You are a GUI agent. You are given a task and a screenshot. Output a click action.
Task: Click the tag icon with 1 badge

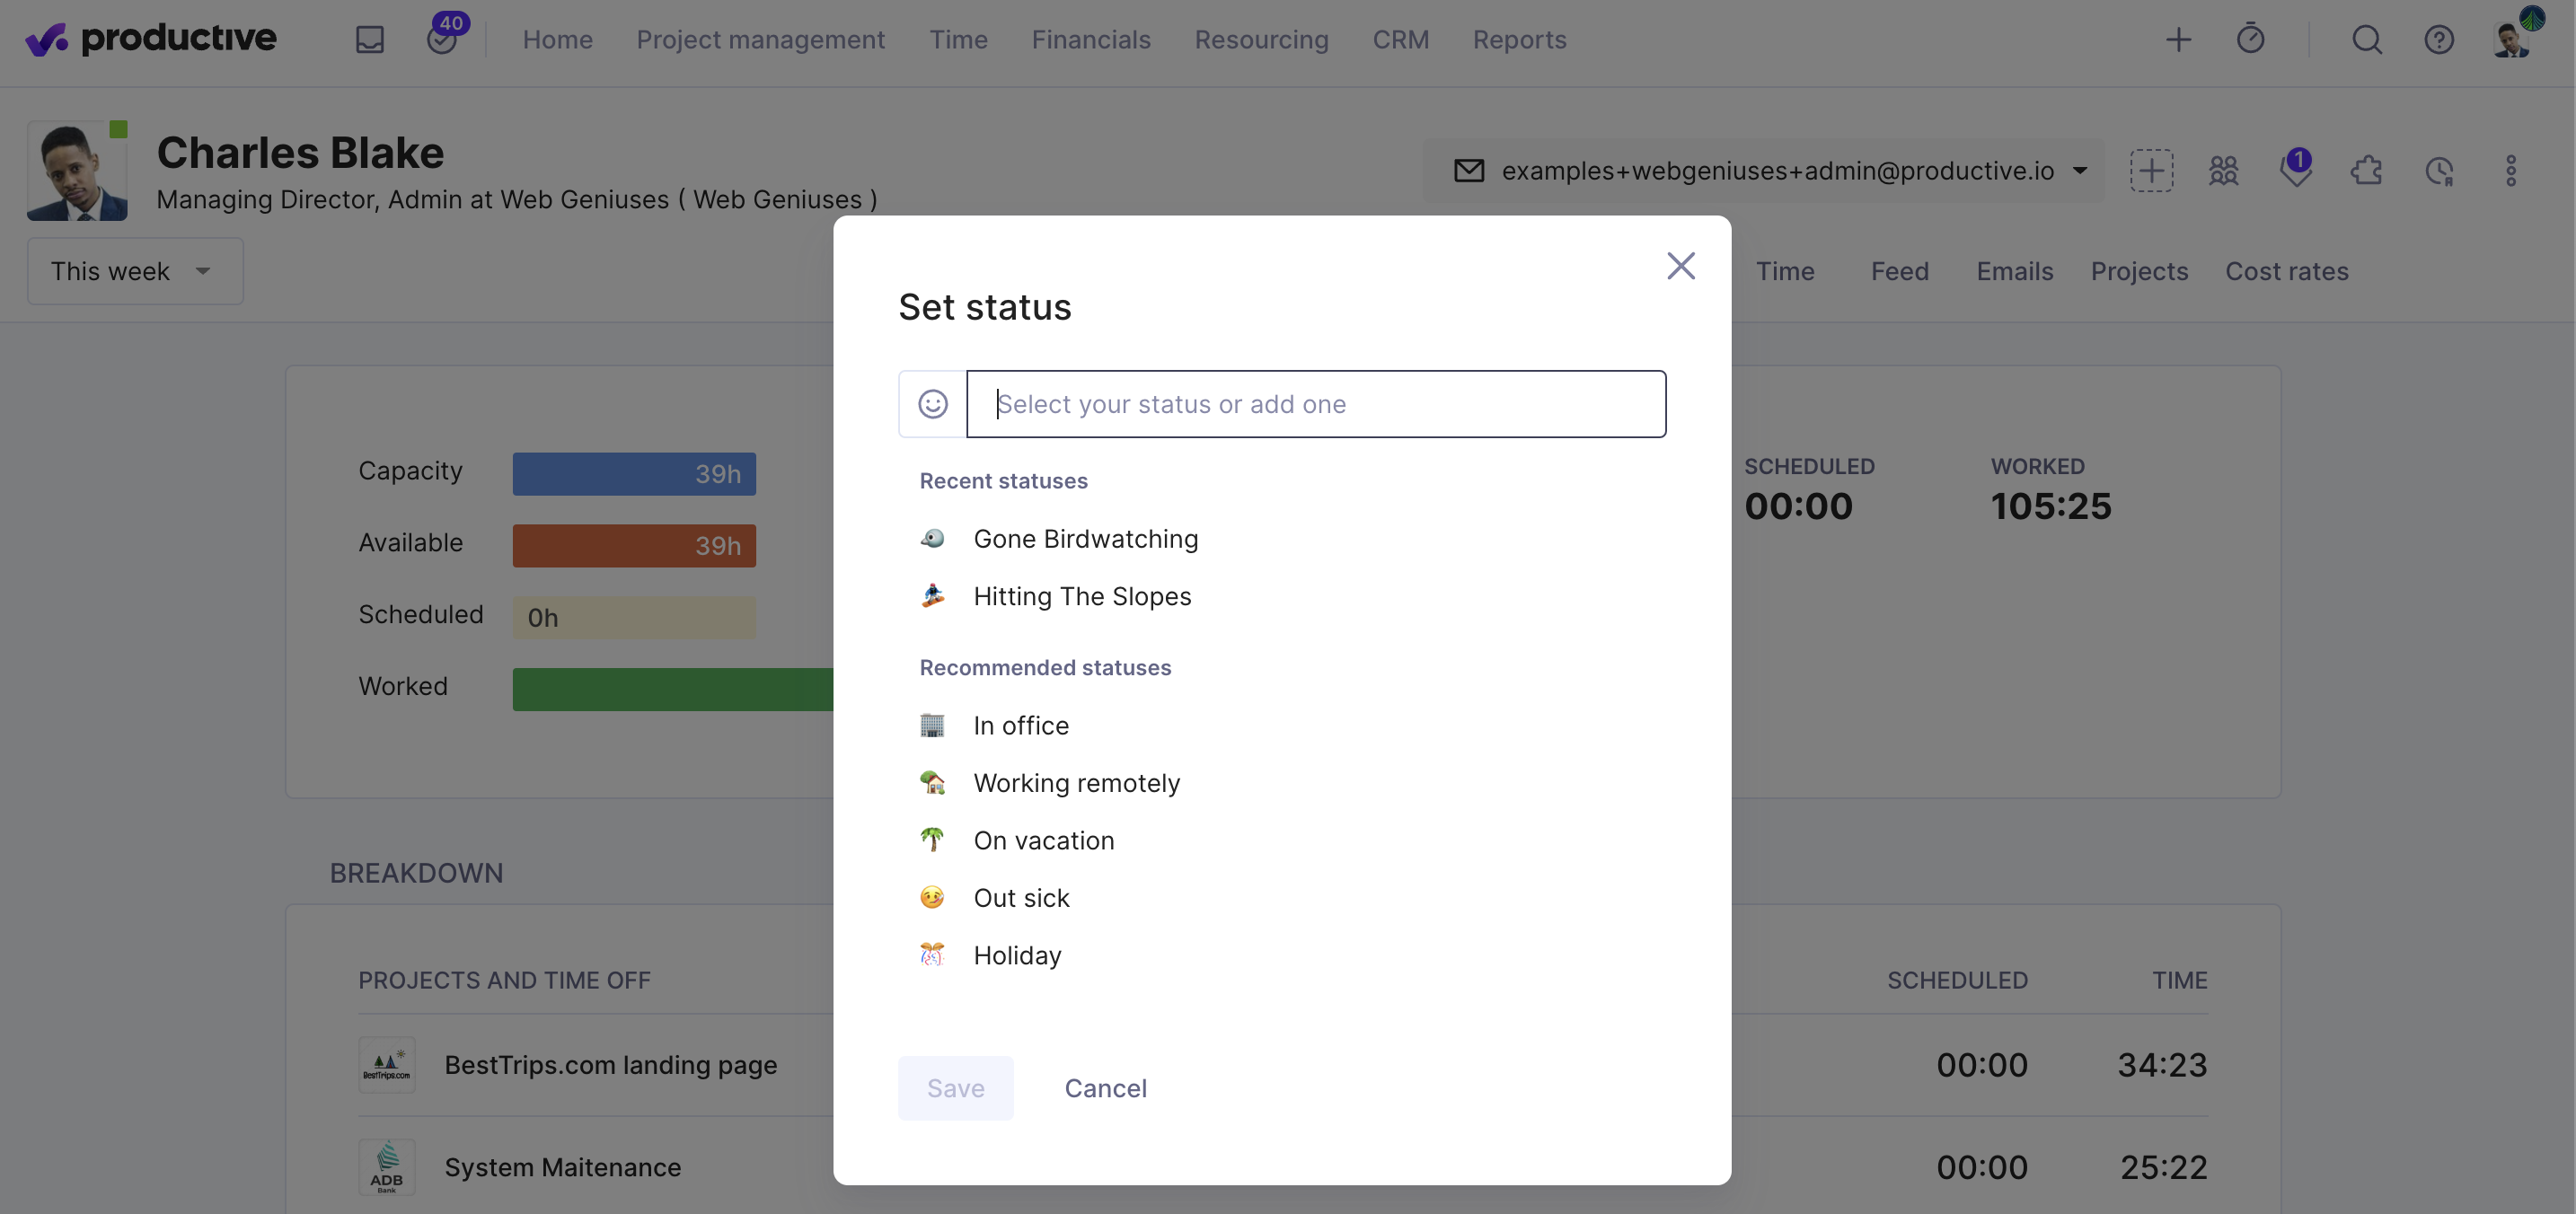tap(2295, 169)
